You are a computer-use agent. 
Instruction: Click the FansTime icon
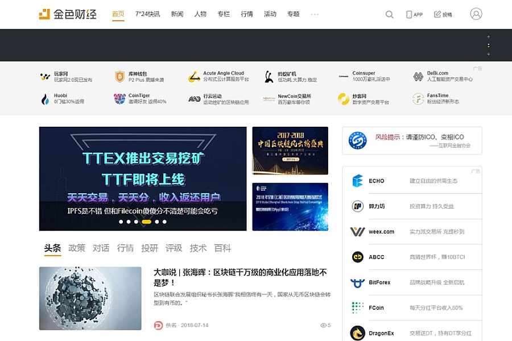[x=418, y=99]
